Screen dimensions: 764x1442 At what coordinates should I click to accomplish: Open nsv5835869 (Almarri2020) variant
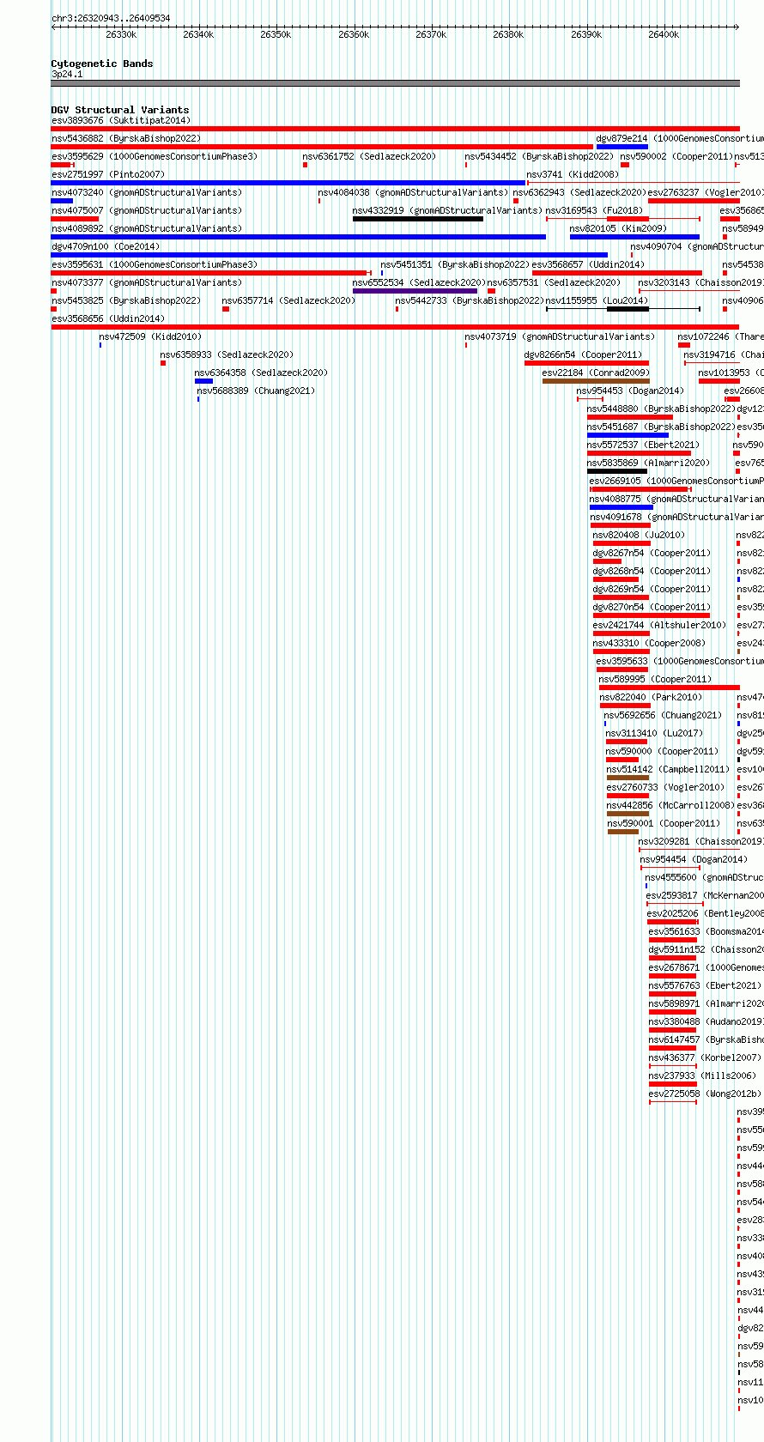649,463
